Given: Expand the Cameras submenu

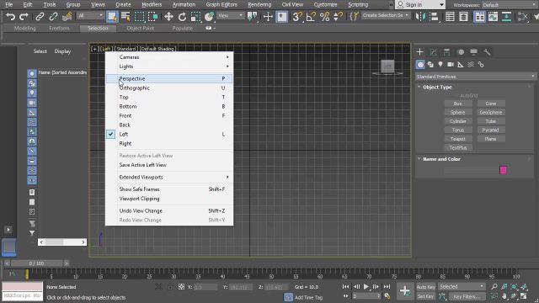Looking at the screenshot, I should tap(168, 57).
